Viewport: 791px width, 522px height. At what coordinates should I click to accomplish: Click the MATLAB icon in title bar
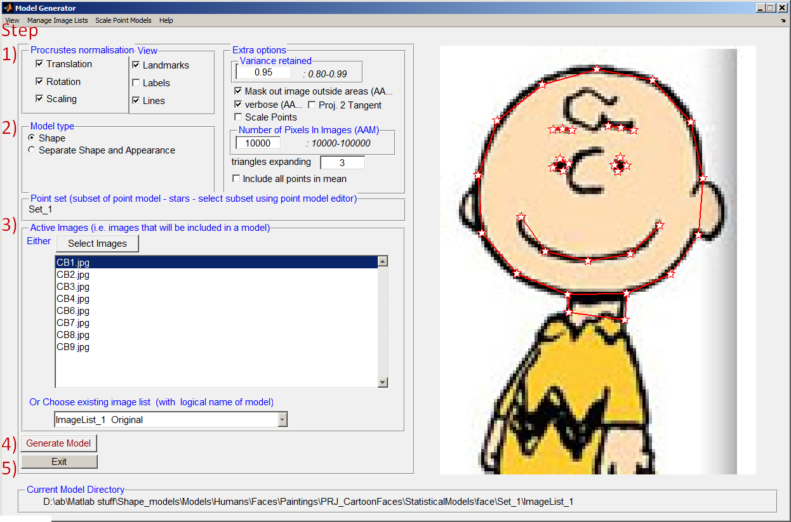[x=8, y=8]
